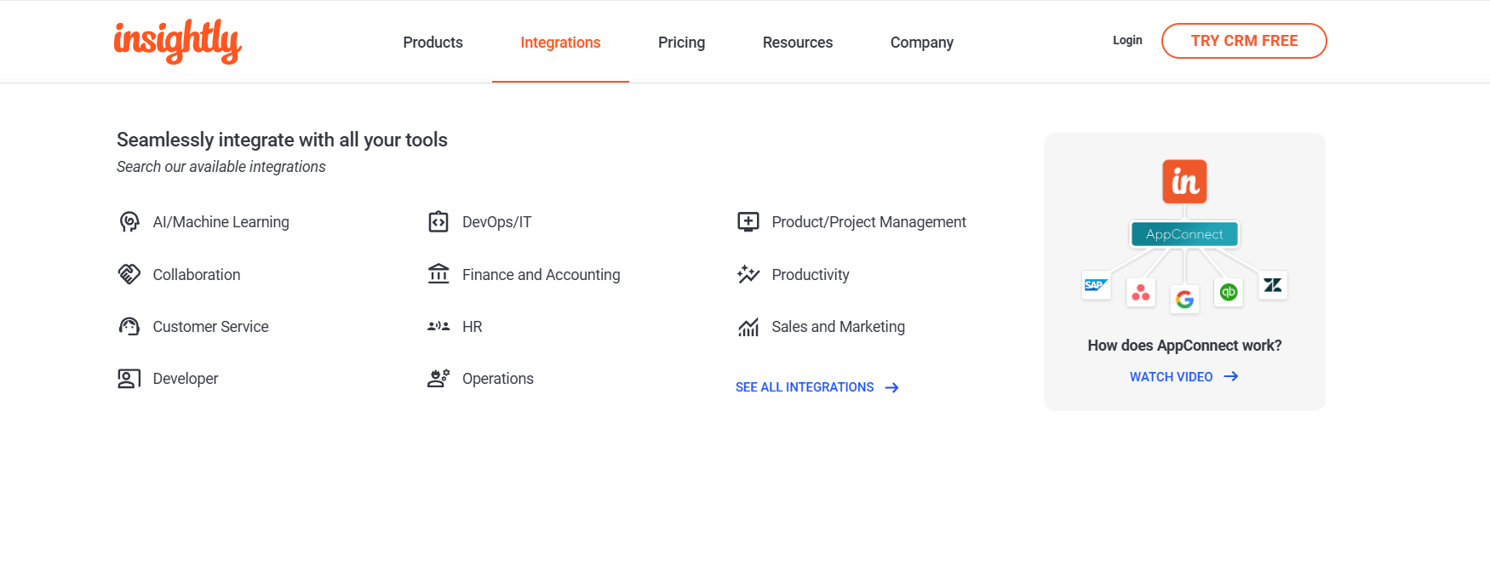Open the Pricing page
The image size is (1490, 572).
point(681,43)
